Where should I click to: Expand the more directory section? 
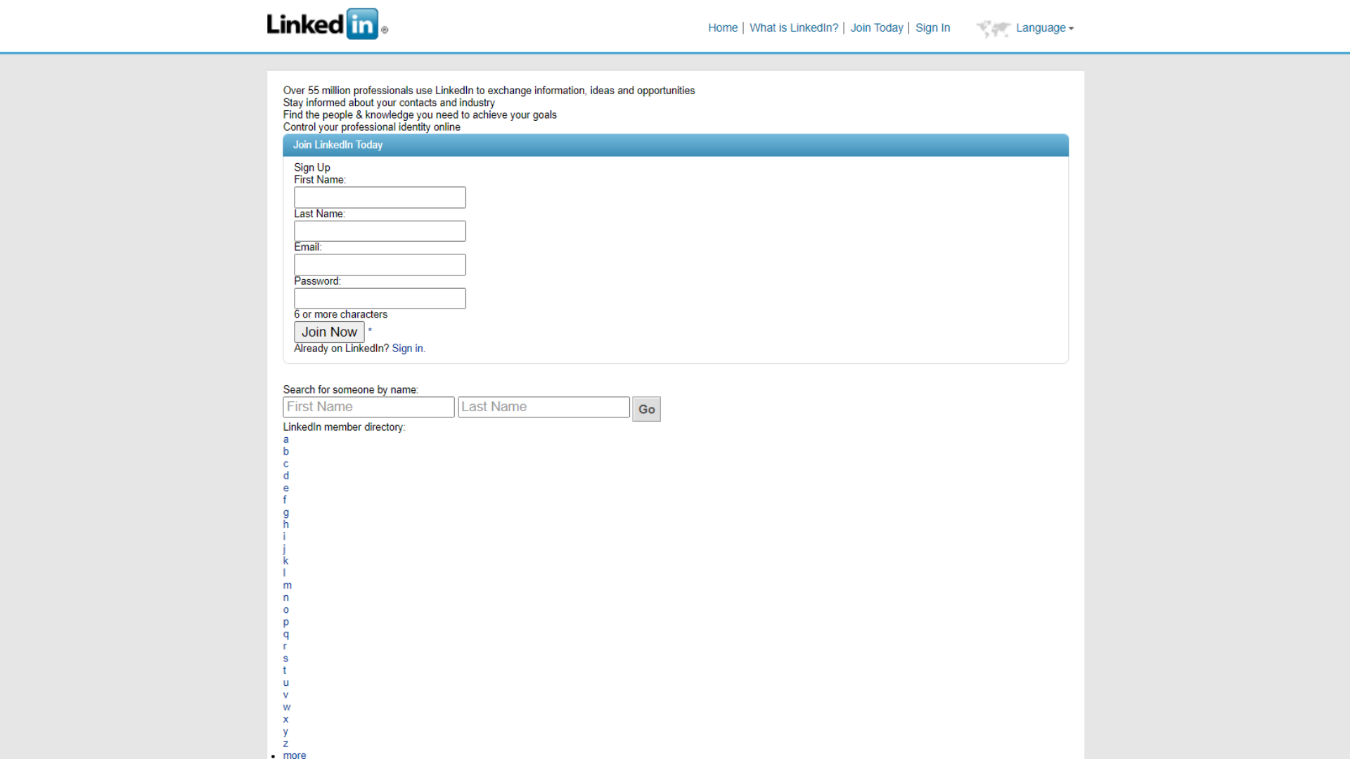point(294,754)
